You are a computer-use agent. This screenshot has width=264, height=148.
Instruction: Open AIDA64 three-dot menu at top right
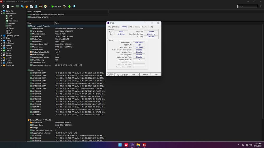pyautogui.click(x=261, y=6)
